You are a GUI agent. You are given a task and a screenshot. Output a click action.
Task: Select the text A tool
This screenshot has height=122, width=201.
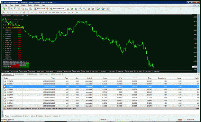(x=32, y=13)
